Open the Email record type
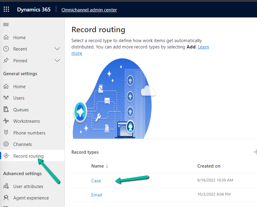The image size is (257, 207). point(96,195)
